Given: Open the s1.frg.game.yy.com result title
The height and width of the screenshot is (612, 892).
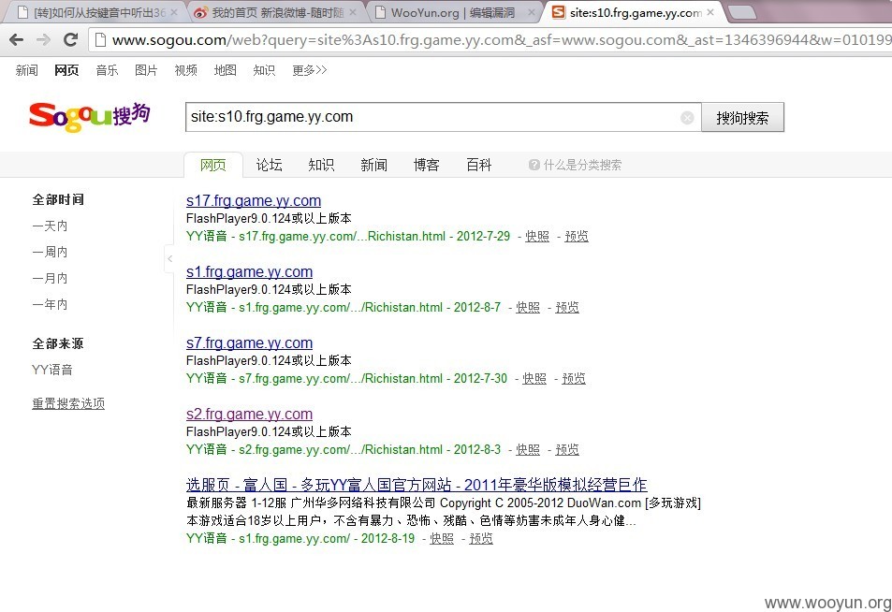Looking at the screenshot, I should pyautogui.click(x=249, y=272).
